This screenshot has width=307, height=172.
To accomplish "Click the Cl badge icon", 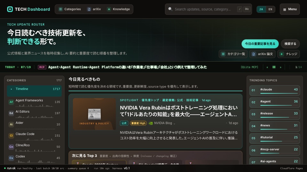I will (11, 136).
